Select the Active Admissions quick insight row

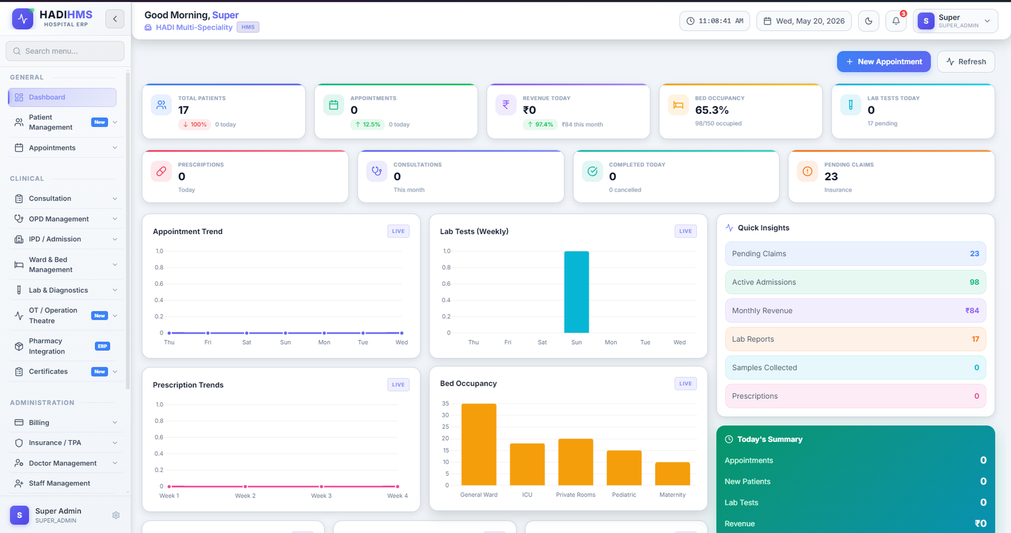[x=856, y=282]
